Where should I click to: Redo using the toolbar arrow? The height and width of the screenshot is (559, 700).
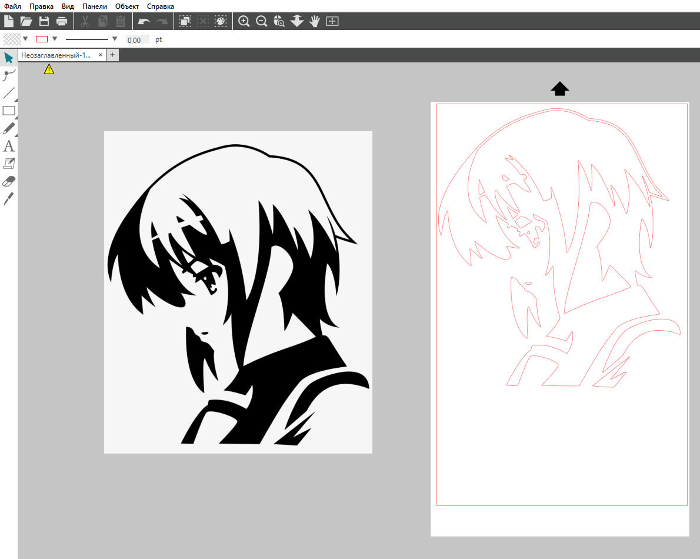click(162, 21)
